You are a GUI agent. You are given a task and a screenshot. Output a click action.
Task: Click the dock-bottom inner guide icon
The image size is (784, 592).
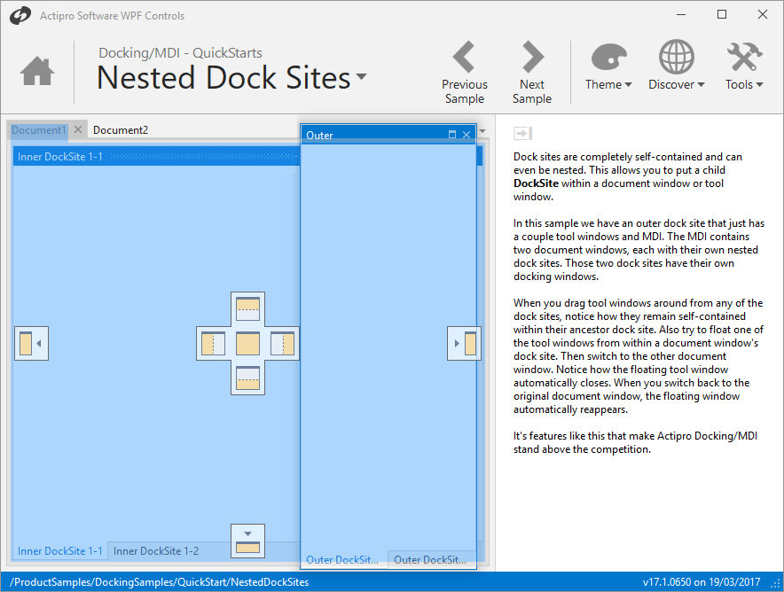click(247, 378)
